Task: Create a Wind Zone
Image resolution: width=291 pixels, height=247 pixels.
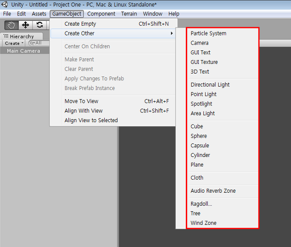Action: point(222,223)
